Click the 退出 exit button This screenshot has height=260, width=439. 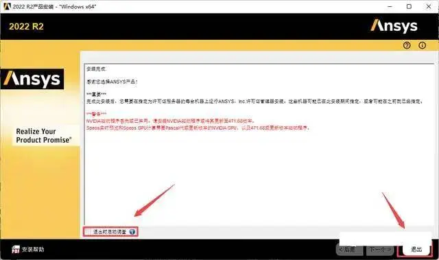tap(416, 249)
